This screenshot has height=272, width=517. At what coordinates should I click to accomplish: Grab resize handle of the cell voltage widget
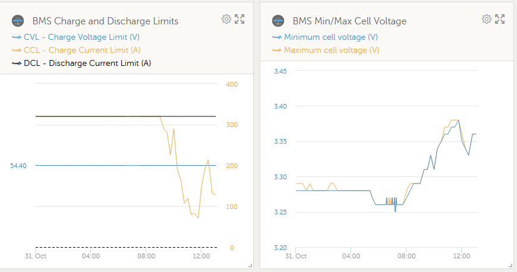510,265
